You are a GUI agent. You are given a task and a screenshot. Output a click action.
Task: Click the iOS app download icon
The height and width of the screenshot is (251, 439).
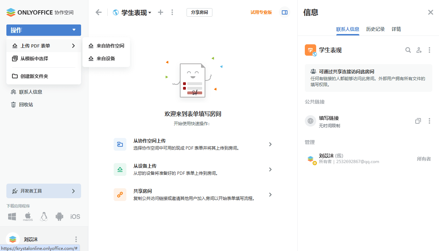coord(75,217)
